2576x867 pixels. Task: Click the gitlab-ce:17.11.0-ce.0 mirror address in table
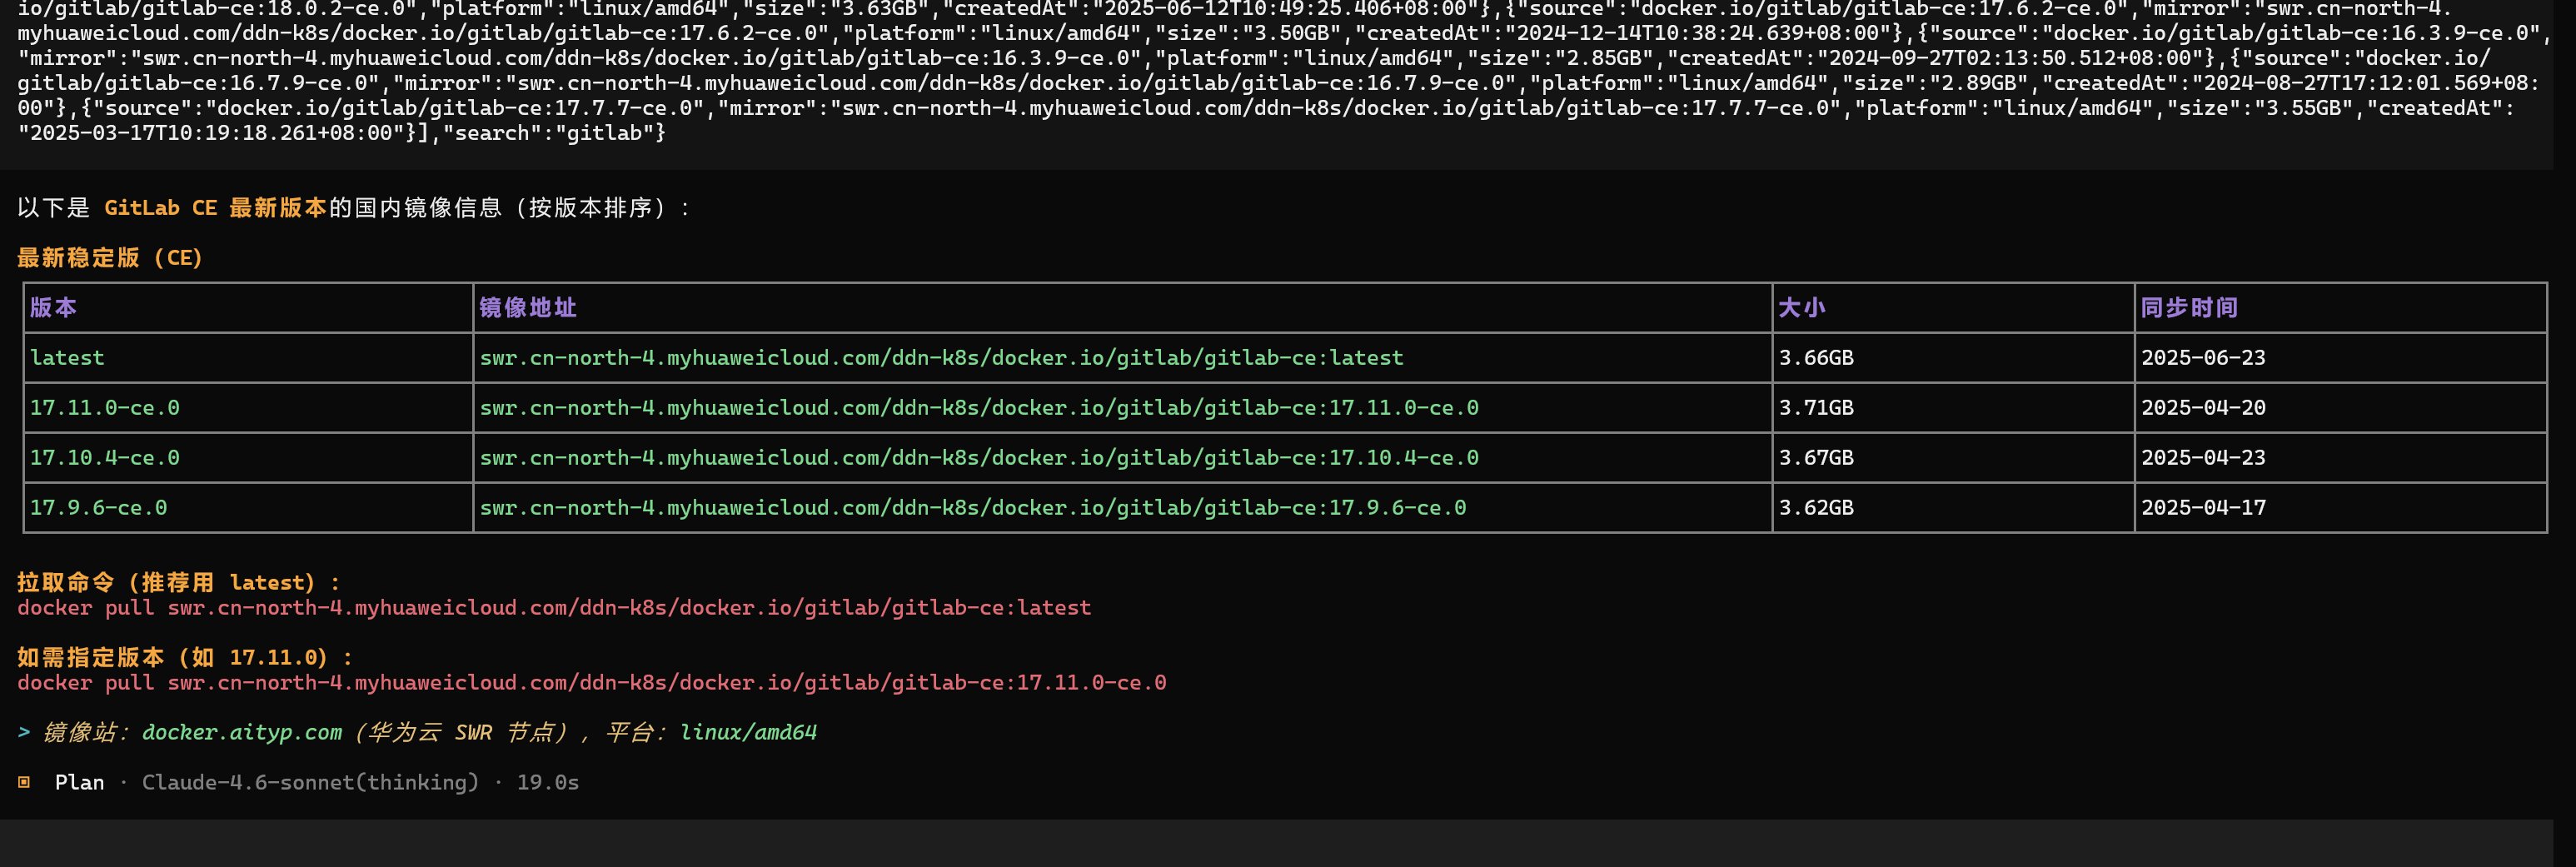tap(979, 408)
